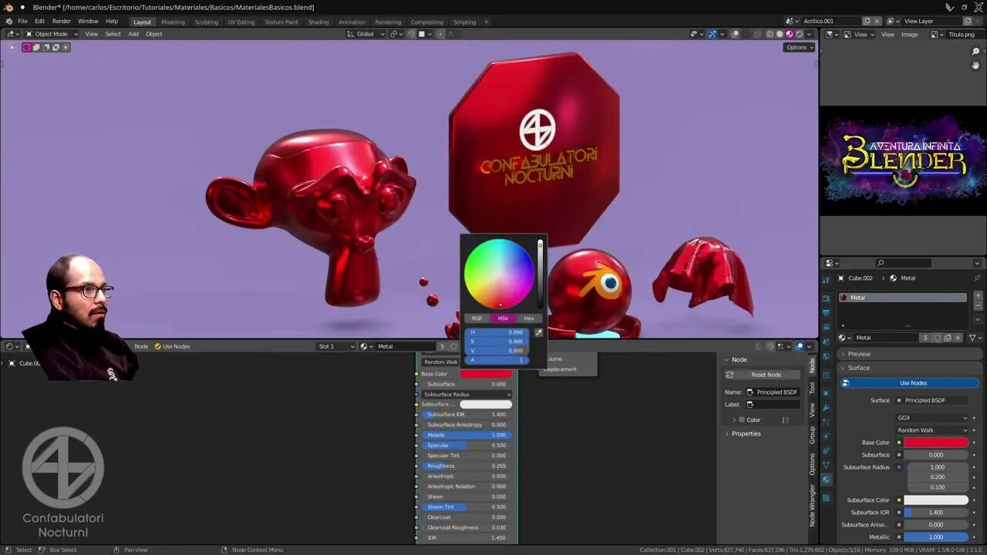Click the Principled BSDF name field
987x555 pixels.
tap(773, 392)
